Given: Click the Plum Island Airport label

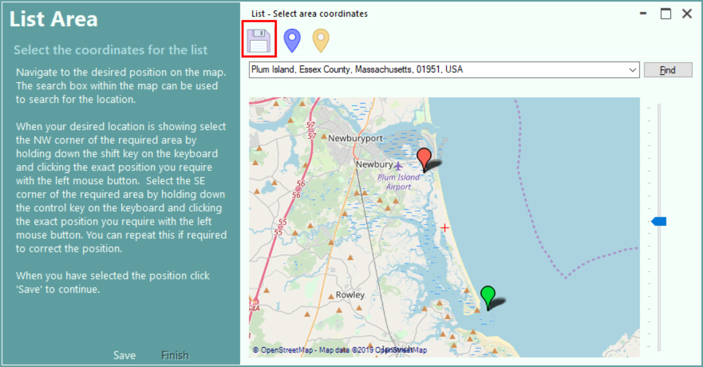Looking at the screenshot, I should point(399,182).
